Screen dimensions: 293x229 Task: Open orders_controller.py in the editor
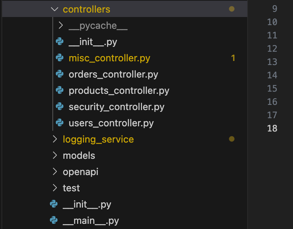pos(113,74)
